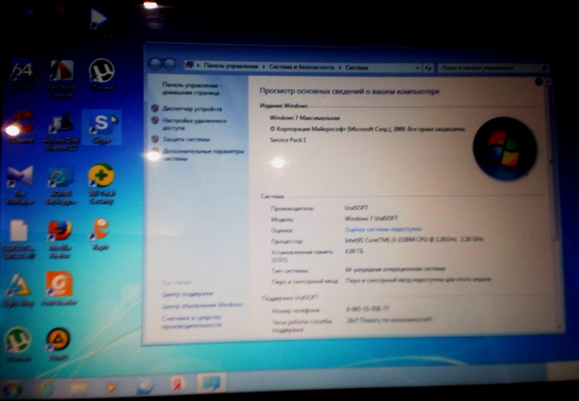The width and height of the screenshot is (579, 401).
Task: Launch Internet Explorer from the taskbar
Action: click(x=47, y=387)
